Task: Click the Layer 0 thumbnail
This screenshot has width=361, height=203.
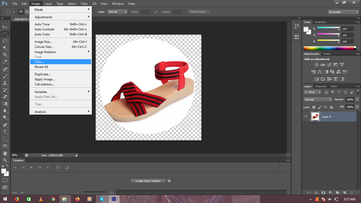Action: 315,117
